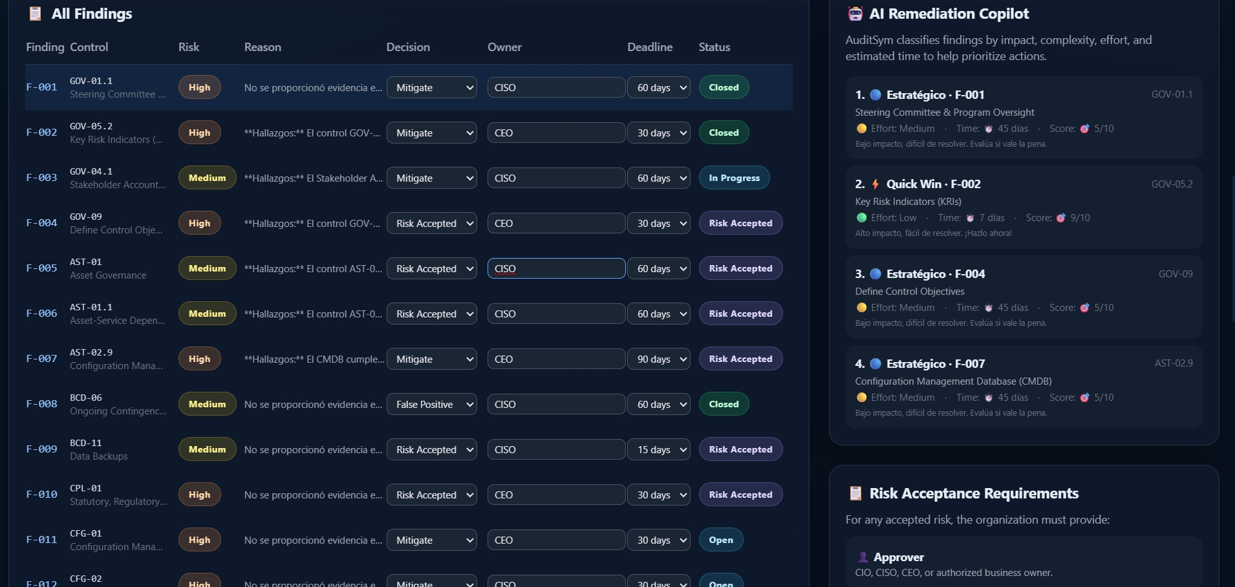Click the Owner field for F-009

tap(556, 449)
